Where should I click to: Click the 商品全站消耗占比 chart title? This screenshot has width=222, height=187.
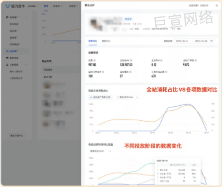(x=98, y=91)
